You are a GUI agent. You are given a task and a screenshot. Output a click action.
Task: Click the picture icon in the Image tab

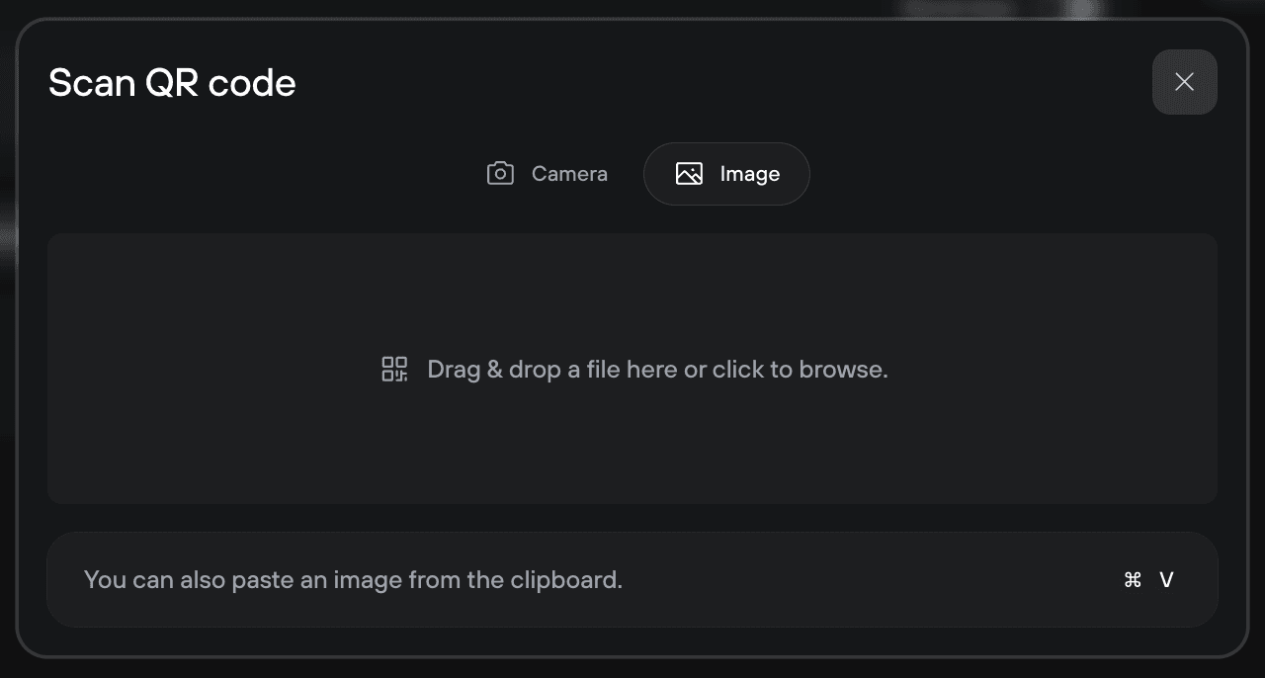click(x=689, y=174)
